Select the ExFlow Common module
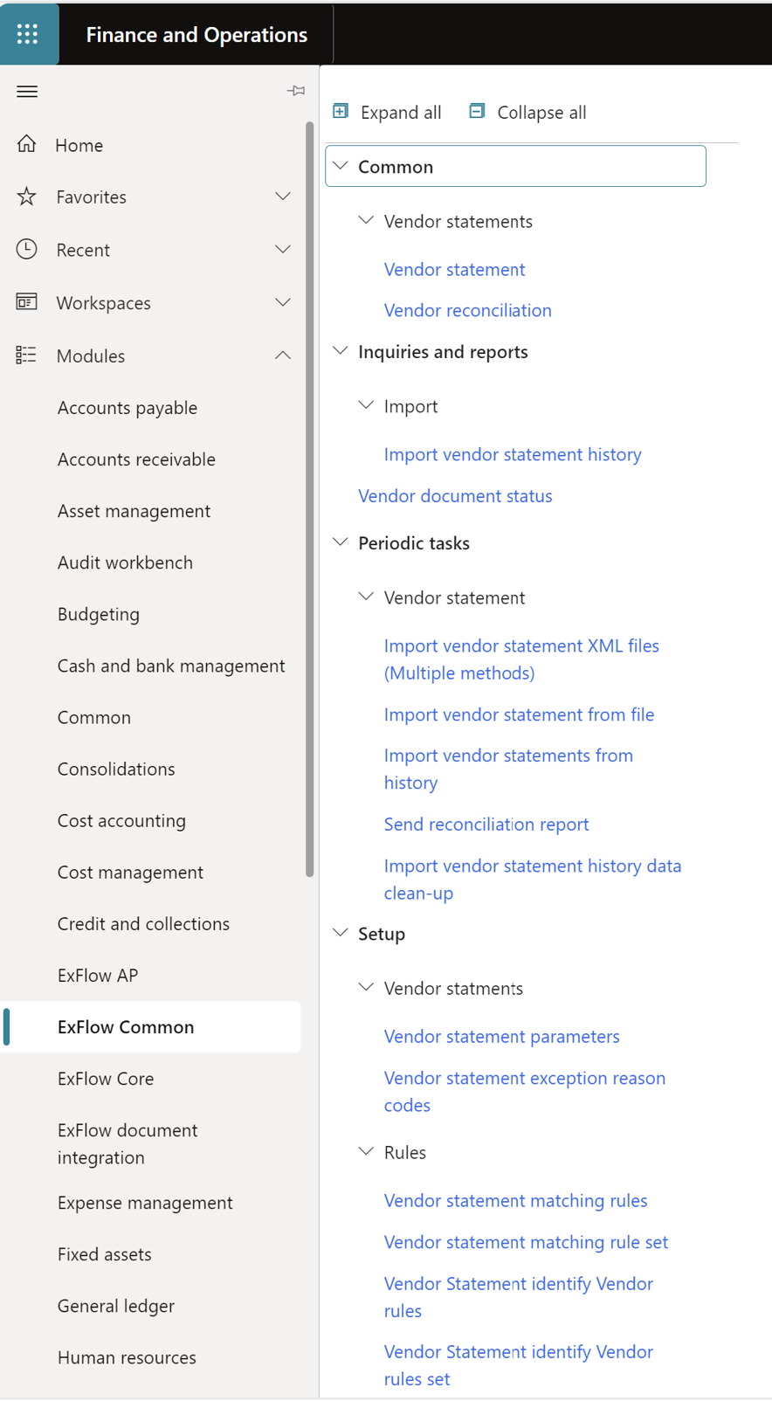Screen dimensions: 772x1401 (126, 1026)
